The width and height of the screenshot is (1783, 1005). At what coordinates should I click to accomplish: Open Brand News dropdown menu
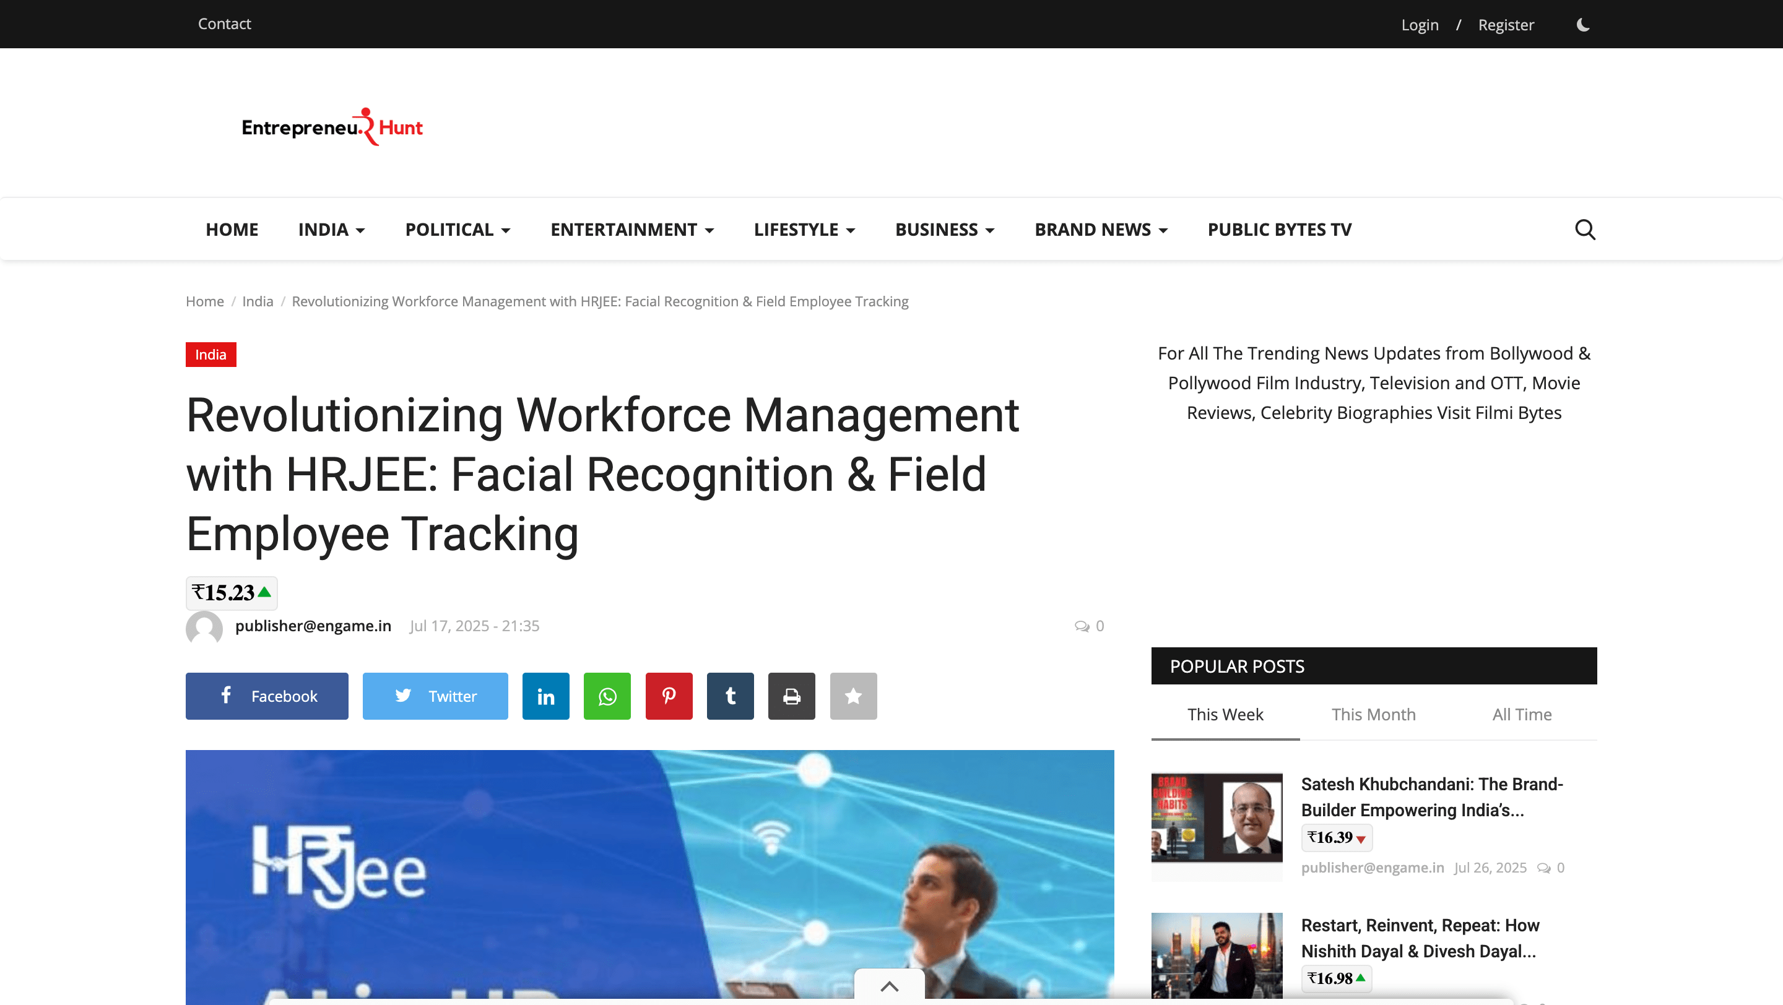click(1101, 230)
